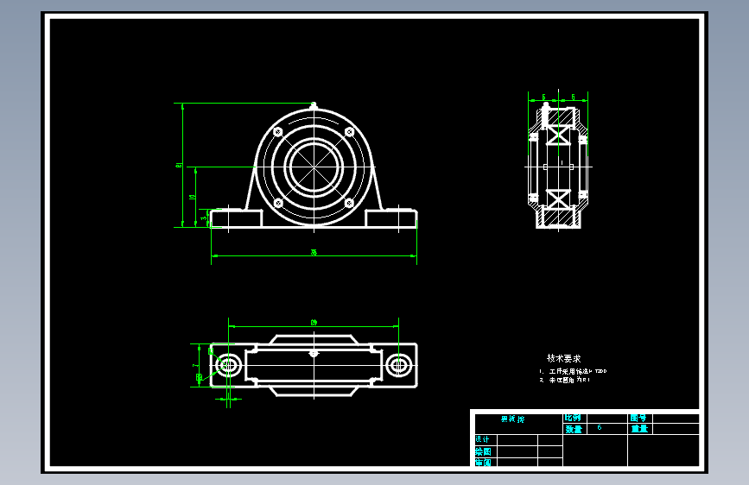The image size is (749, 485).
Task: Click the empty cell right of 比例
Action: [606, 418]
